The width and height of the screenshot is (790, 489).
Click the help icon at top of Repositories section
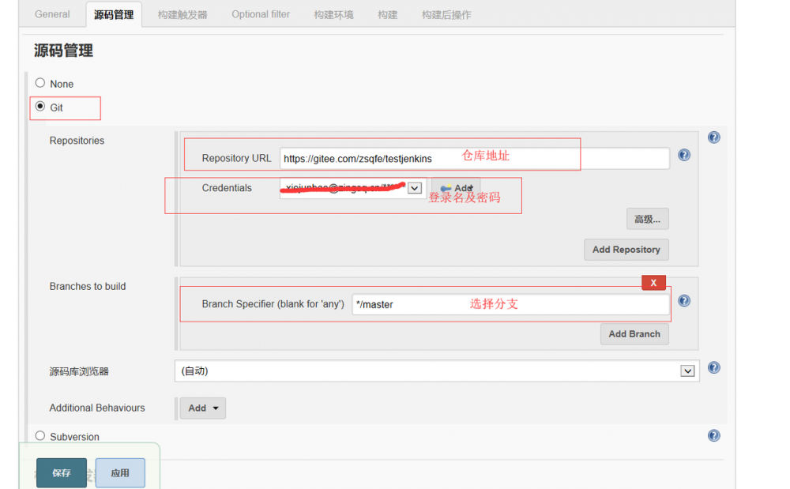click(x=713, y=137)
